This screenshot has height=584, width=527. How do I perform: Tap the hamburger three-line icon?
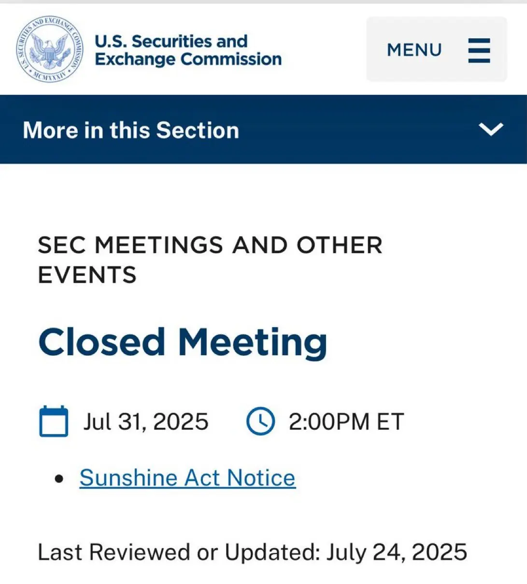[479, 50]
